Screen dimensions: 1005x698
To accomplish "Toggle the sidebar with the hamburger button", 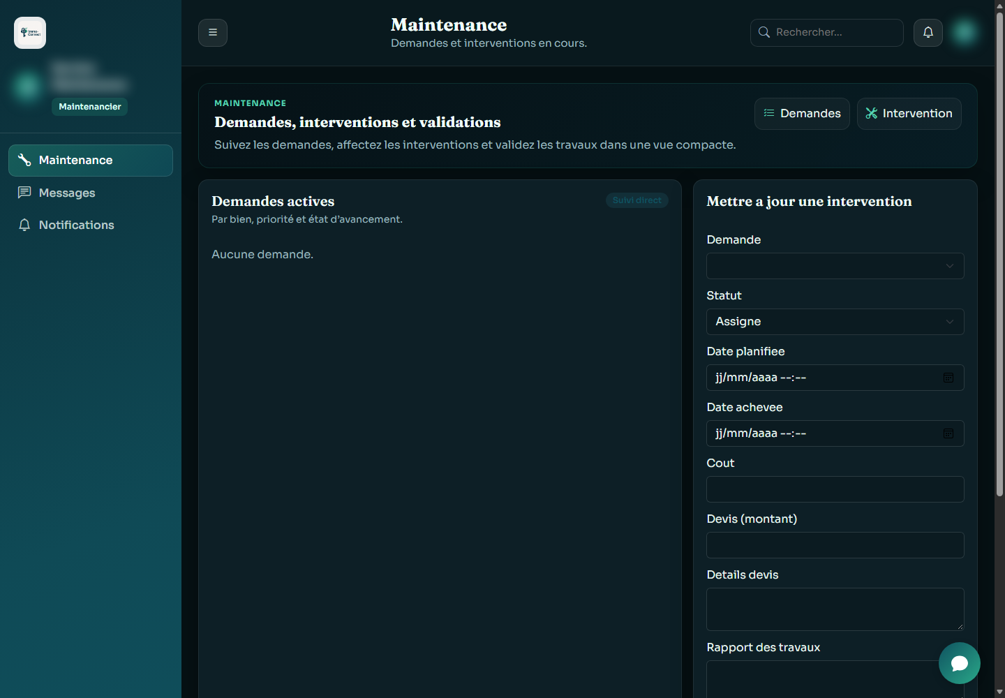I will [213, 33].
